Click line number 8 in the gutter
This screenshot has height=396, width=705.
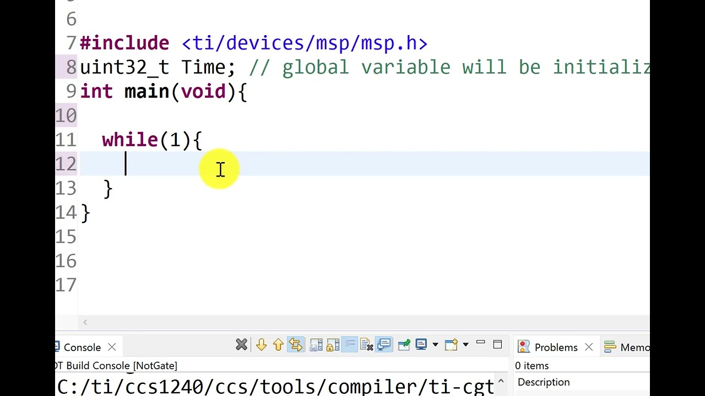tap(71, 67)
